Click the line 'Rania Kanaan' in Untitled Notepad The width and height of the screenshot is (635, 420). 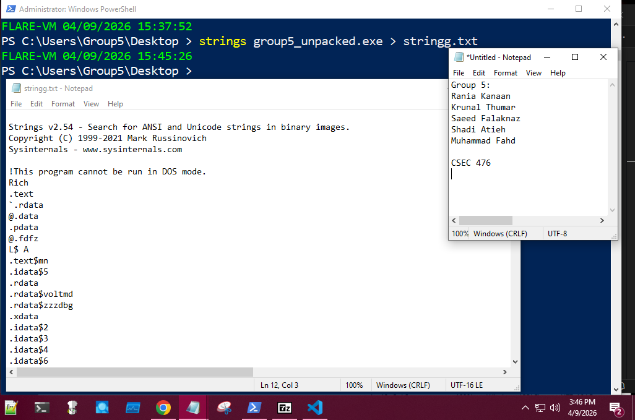pos(481,96)
